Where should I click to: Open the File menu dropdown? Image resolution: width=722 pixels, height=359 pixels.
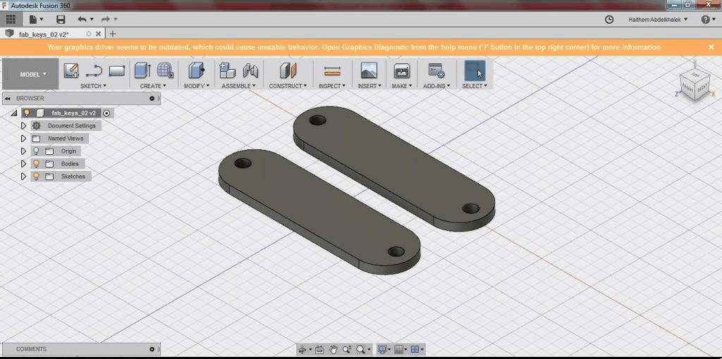pyautogui.click(x=36, y=19)
